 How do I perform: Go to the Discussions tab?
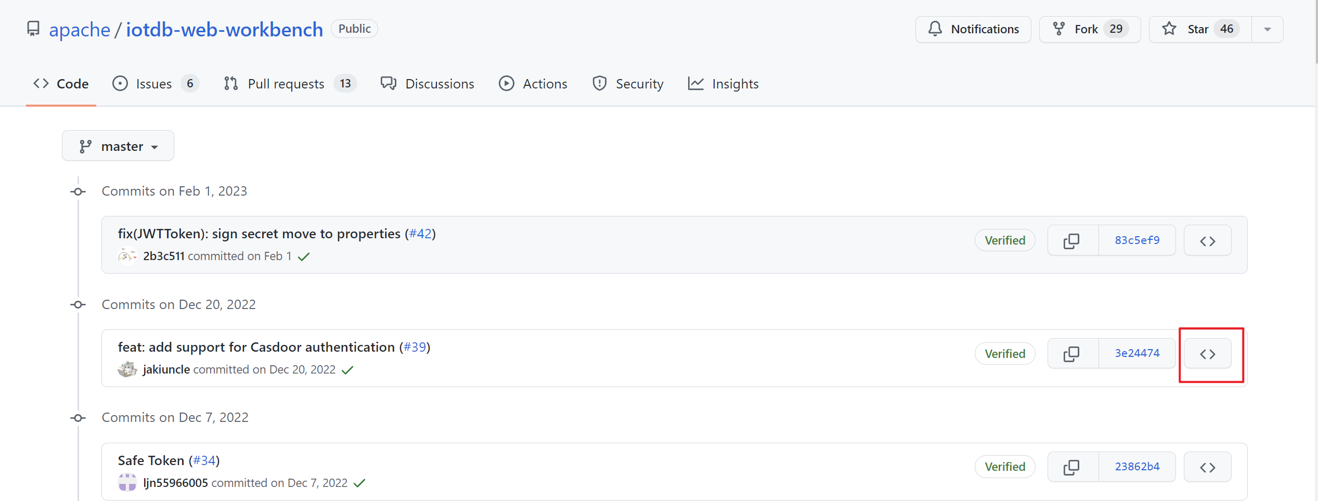[428, 84]
